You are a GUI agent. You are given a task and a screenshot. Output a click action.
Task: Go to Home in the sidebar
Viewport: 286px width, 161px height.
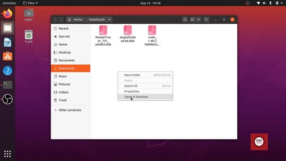tap(71, 44)
